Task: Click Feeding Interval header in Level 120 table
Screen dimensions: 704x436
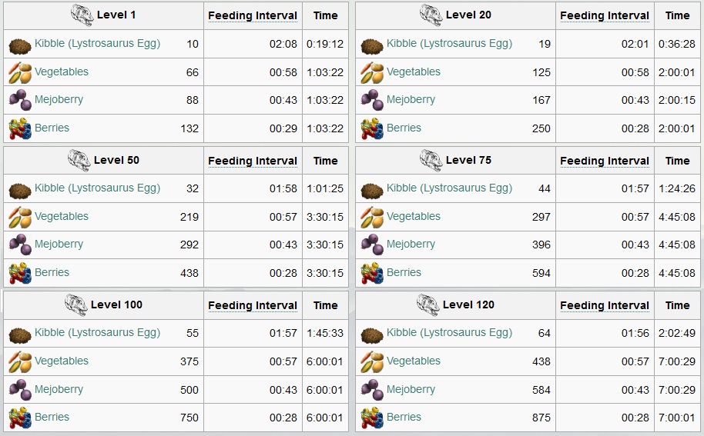Action: 605,305
